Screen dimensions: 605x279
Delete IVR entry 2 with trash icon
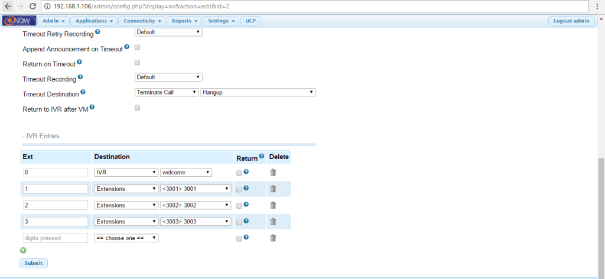pyautogui.click(x=273, y=205)
